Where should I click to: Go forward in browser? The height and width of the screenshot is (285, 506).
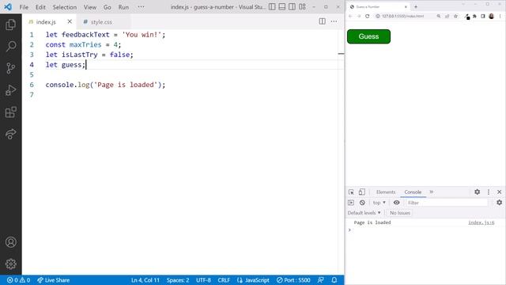[x=358, y=16]
